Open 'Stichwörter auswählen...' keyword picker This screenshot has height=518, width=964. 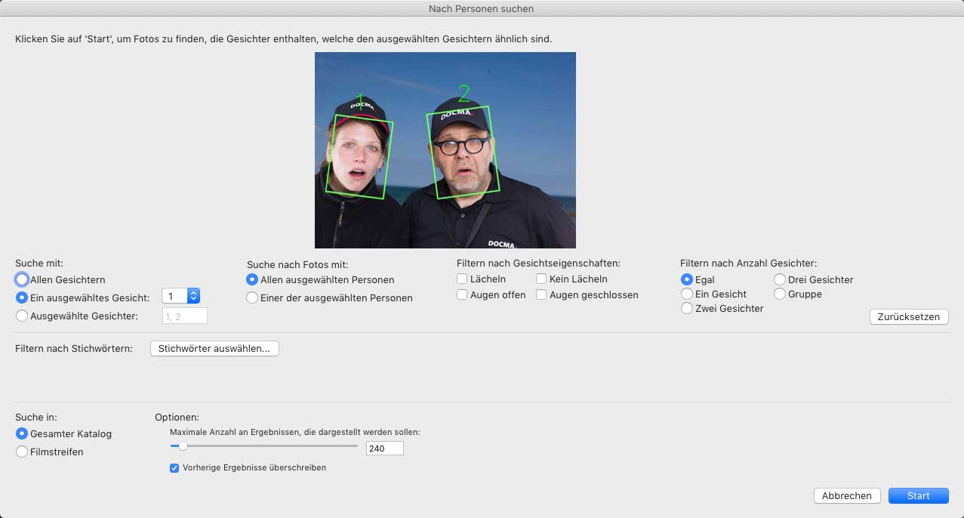click(x=214, y=348)
